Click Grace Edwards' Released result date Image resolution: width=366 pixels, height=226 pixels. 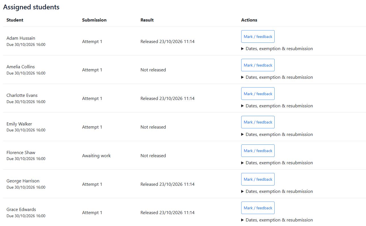coord(167,213)
